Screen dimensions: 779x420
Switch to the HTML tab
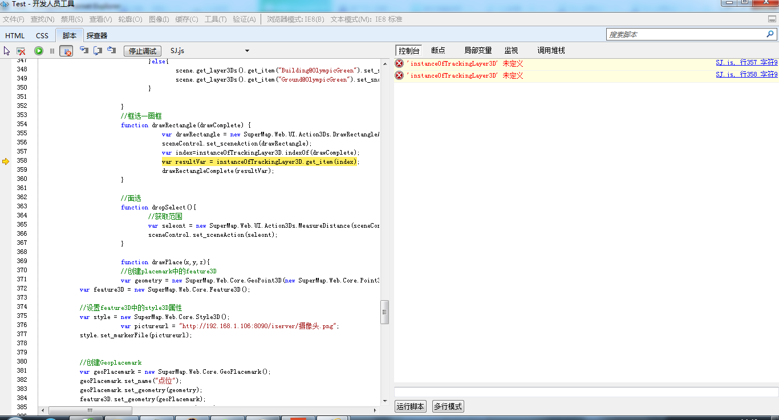tap(15, 35)
